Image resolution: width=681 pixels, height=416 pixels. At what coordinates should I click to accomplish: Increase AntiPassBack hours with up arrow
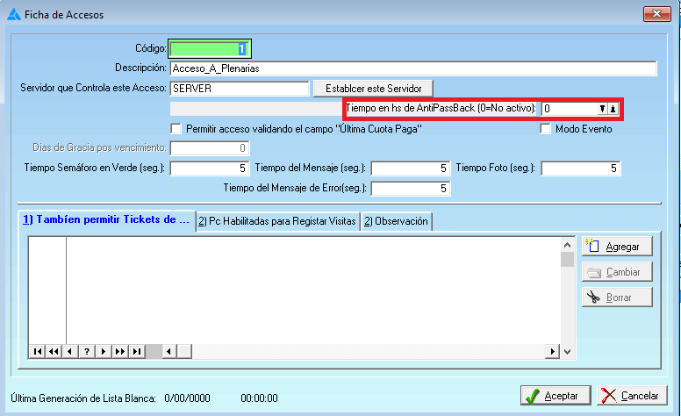(613, 109)
